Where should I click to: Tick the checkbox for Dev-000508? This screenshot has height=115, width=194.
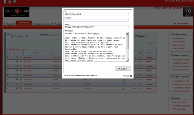[8, 80]
